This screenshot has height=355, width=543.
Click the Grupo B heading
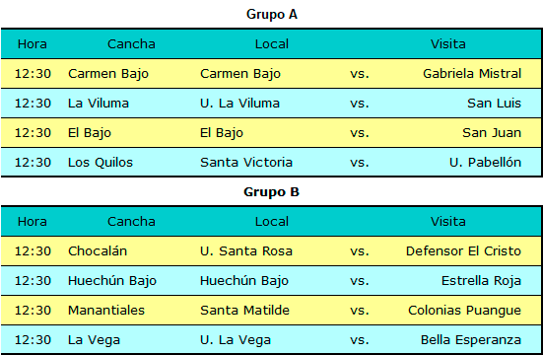[272, 191]
